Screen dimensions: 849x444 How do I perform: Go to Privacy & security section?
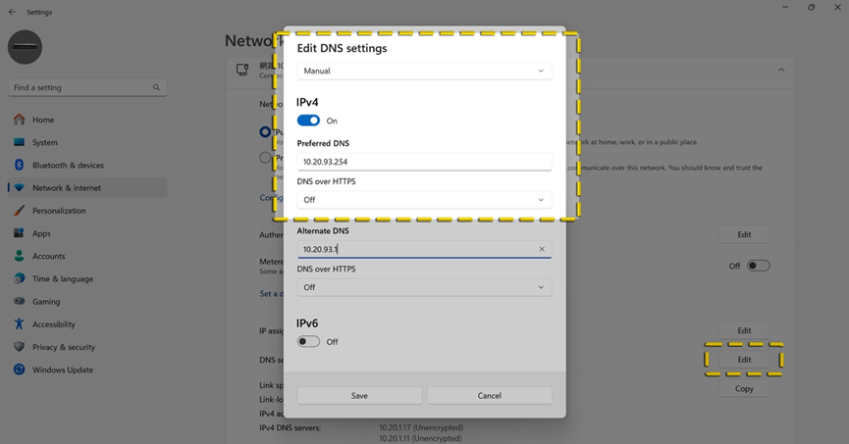click(63, 347)
